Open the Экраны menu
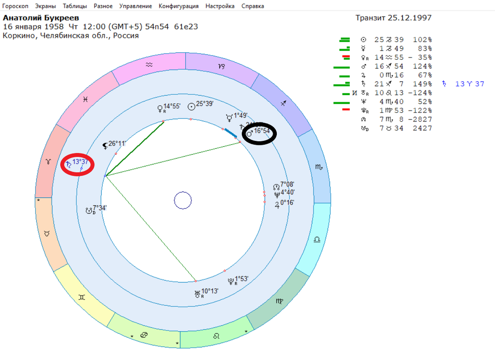This screenshot has width=495, height=358. [46, 6]
